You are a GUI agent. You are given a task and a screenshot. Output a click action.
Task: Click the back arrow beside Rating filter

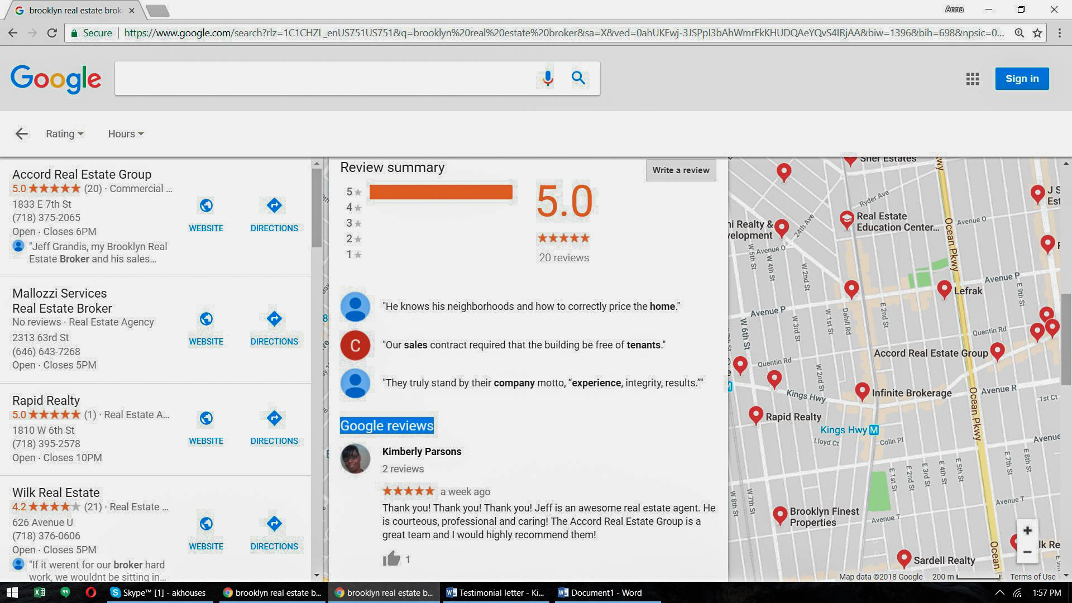21,133
